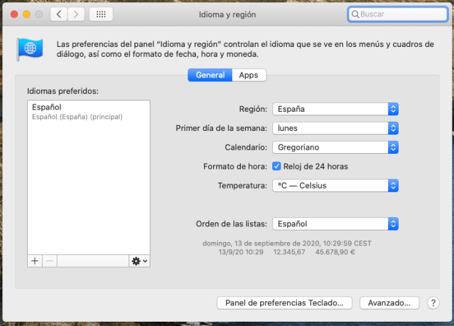Image resolution: width=454 pixels, height=326 pixels.
Task: Open the Calendario dropdown showing Gregoriano
Action: (x=335, y=147)
